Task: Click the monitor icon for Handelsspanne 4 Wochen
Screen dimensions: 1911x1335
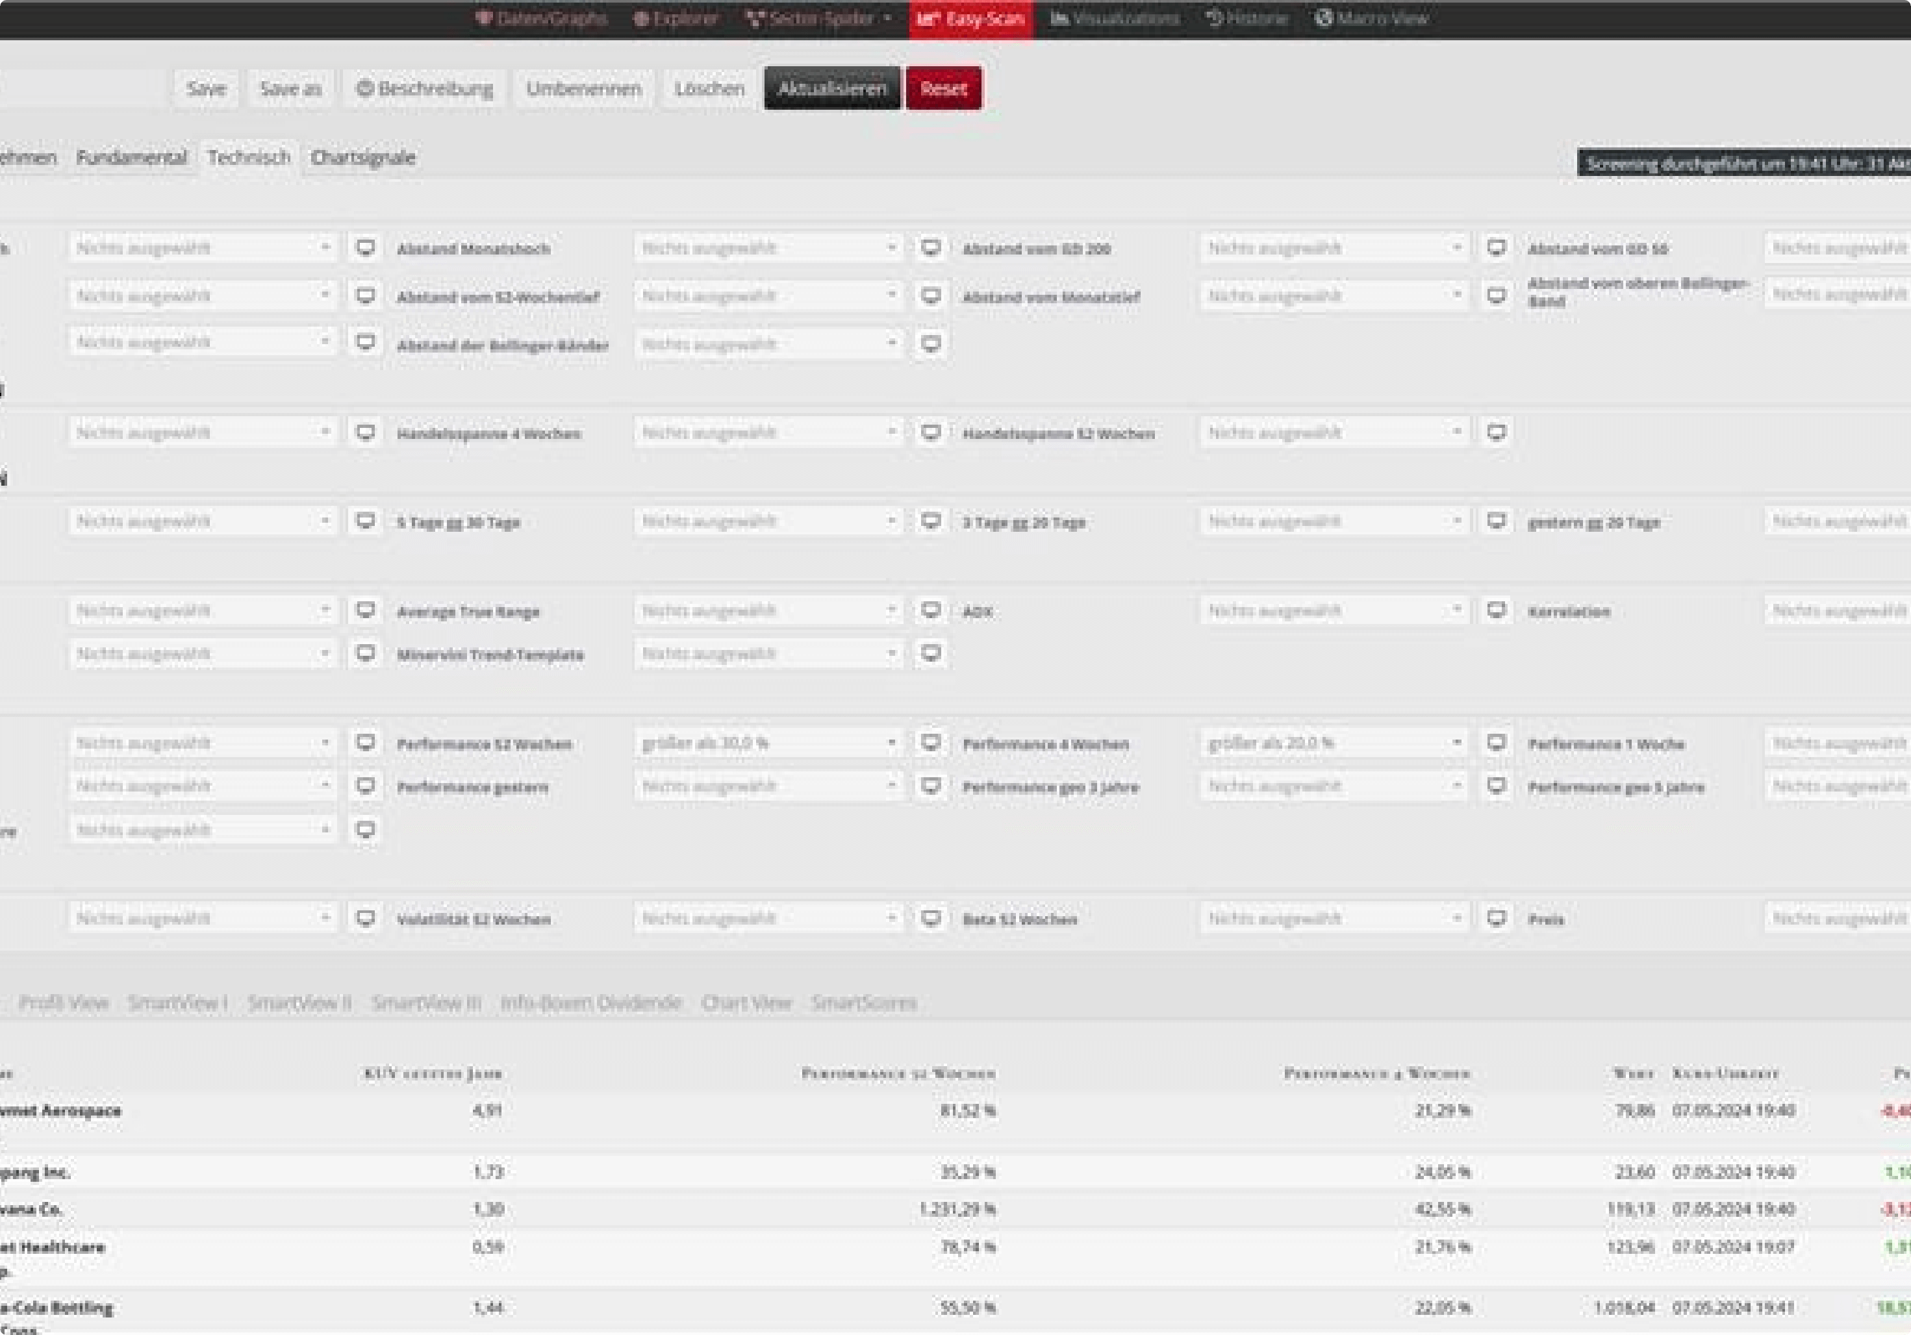Action: coord(931,432)
